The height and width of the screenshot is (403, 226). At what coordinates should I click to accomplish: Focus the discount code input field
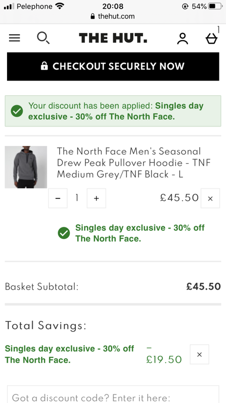(x=113, y=394)
